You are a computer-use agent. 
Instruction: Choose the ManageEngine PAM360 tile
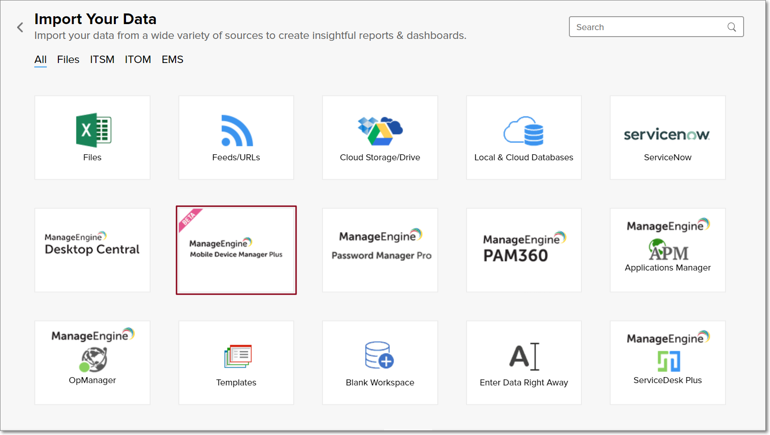click(524, 250)
